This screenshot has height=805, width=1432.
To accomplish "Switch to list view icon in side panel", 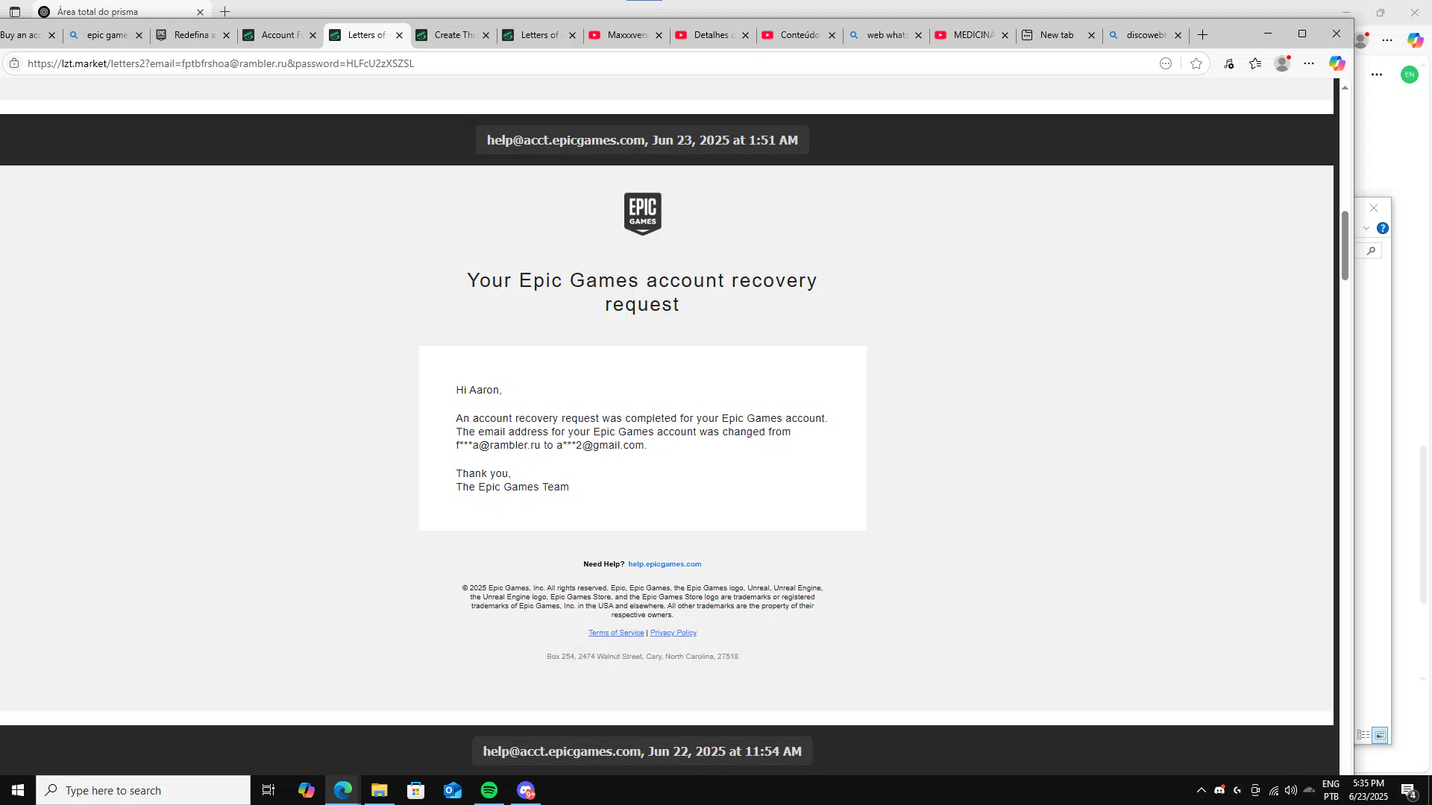I will tap(1363, 735).
